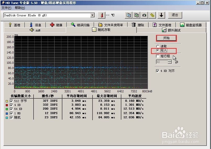Click the 最大存取时间 column header
The width and height of the screenshot is (211, 149).
107,96
